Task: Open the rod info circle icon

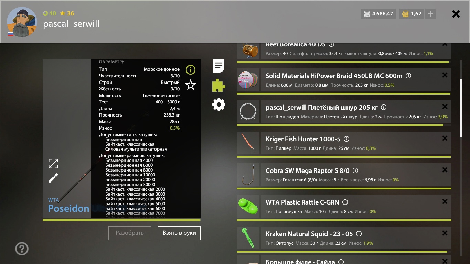Action: pyautogui.click(x=191, y=70)
